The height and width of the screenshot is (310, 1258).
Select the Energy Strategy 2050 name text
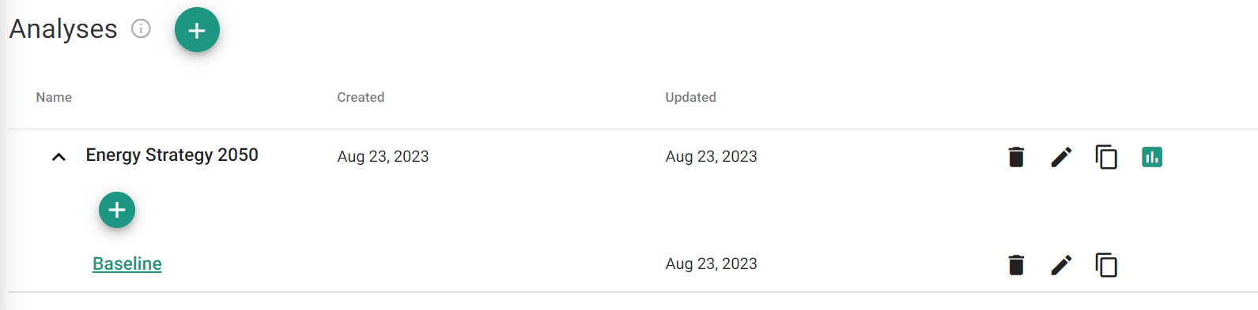pyautogui.click(x=172, y=155)
